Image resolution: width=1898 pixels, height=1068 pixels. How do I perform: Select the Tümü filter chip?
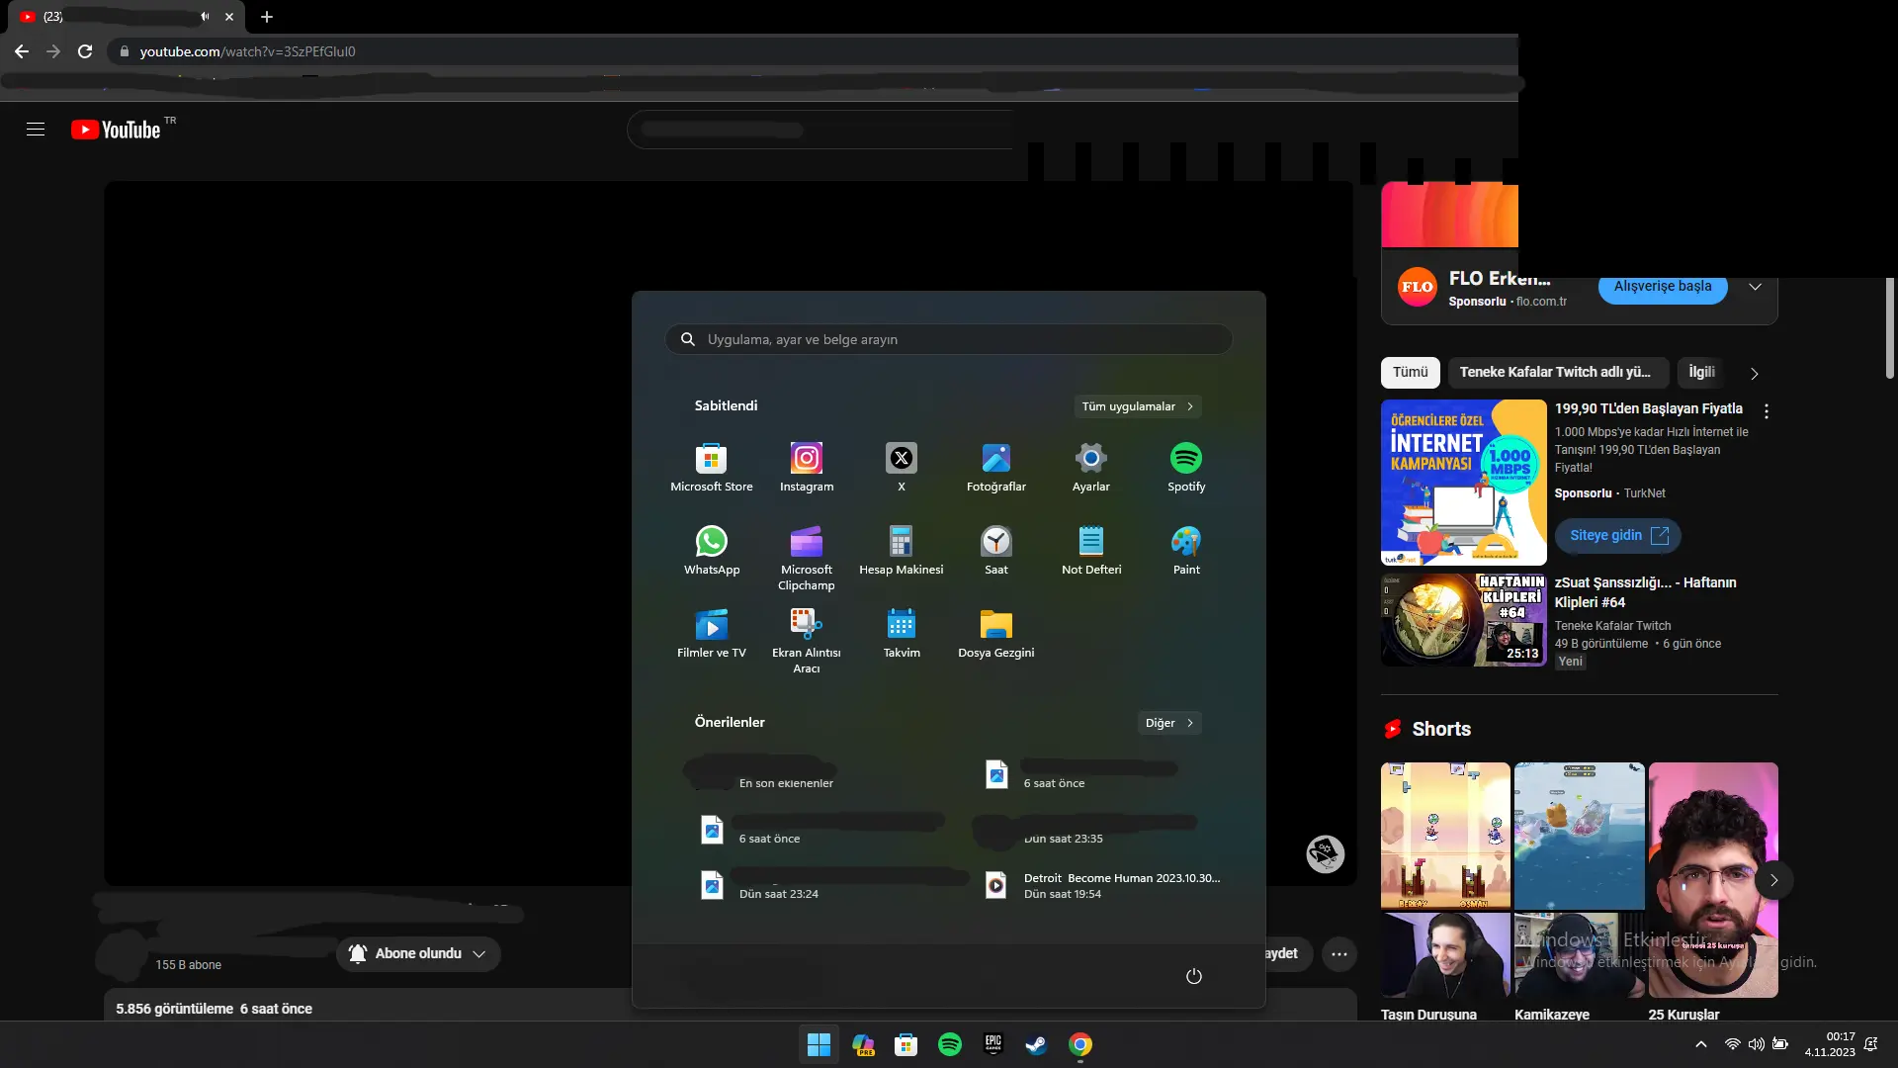pos(1410,372)
